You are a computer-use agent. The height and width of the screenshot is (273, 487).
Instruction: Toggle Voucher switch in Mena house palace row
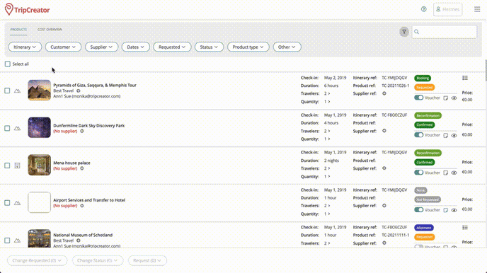(x=418, y=173)
